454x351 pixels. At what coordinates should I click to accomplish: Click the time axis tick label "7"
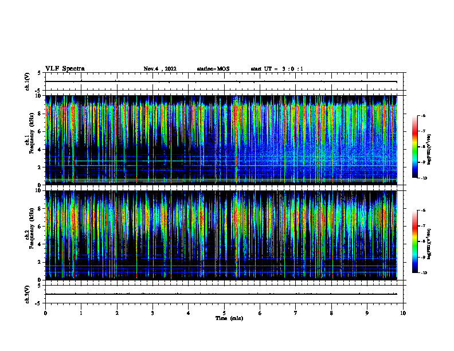click(296, 313)
